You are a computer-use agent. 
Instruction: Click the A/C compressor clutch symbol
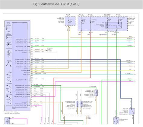tap(116, 121)
